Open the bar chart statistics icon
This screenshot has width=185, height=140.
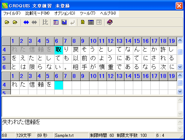click(64, 22)
